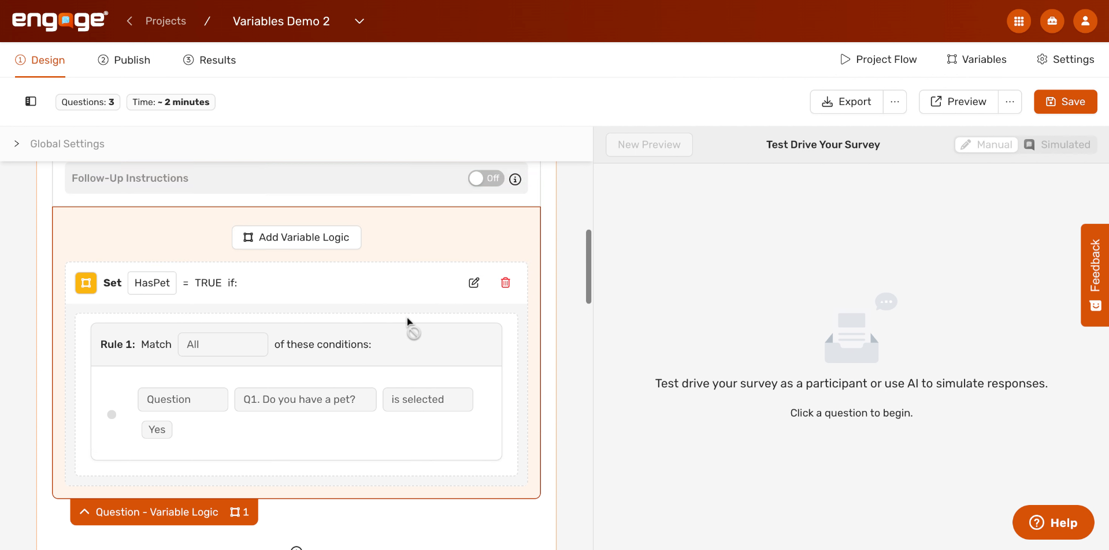Open the apps grid icon
This screenshot has width=1109, height=550.
click(1018, 21)
